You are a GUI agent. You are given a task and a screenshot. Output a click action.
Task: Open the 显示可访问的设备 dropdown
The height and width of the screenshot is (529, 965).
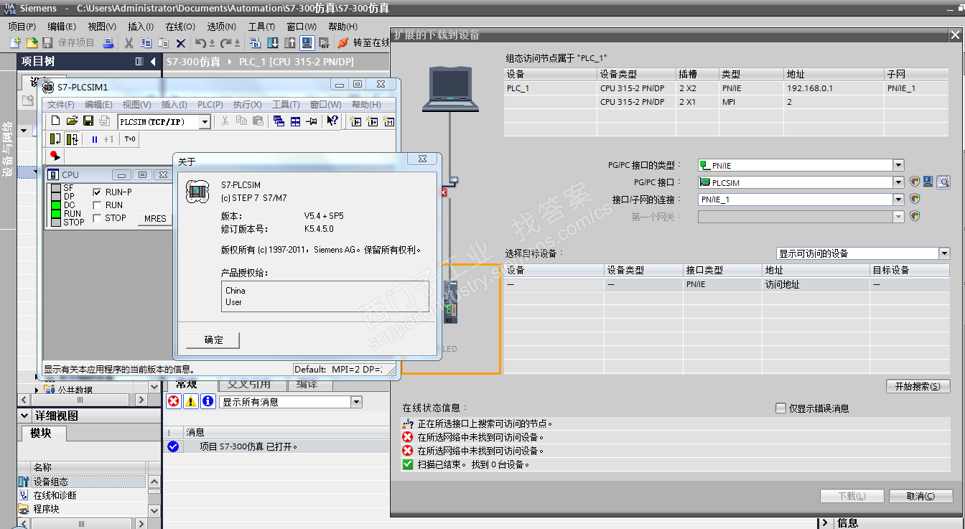coord(944,253)
